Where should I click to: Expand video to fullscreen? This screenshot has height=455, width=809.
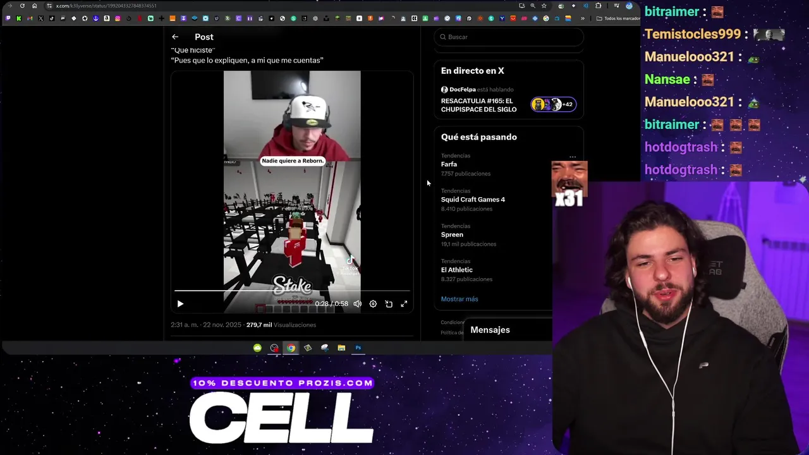click(404, 304)
